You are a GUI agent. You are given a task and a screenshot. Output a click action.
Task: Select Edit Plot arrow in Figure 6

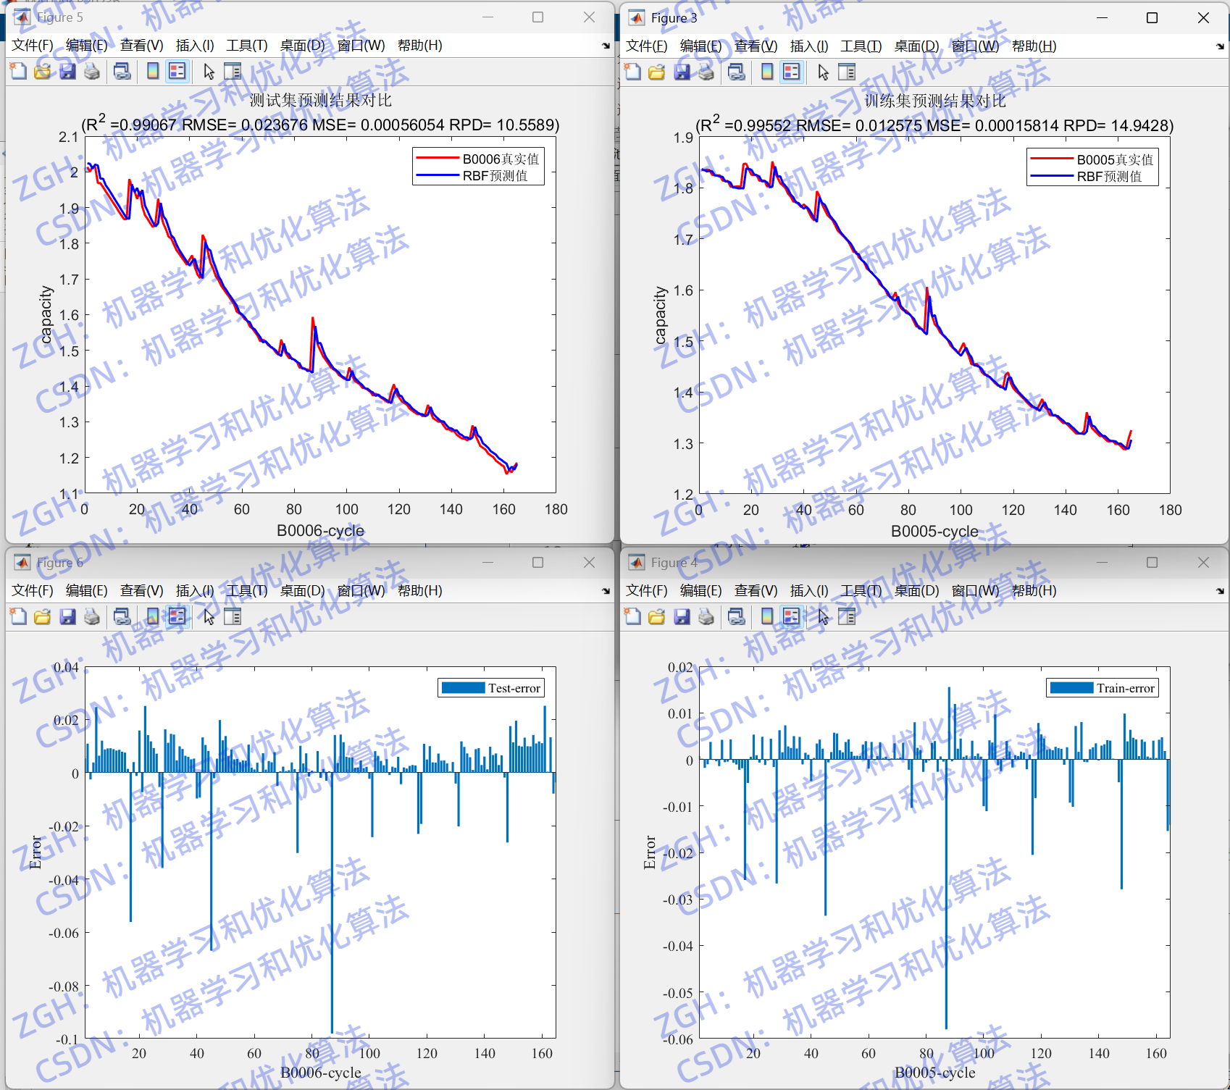[x=209, y=616]
